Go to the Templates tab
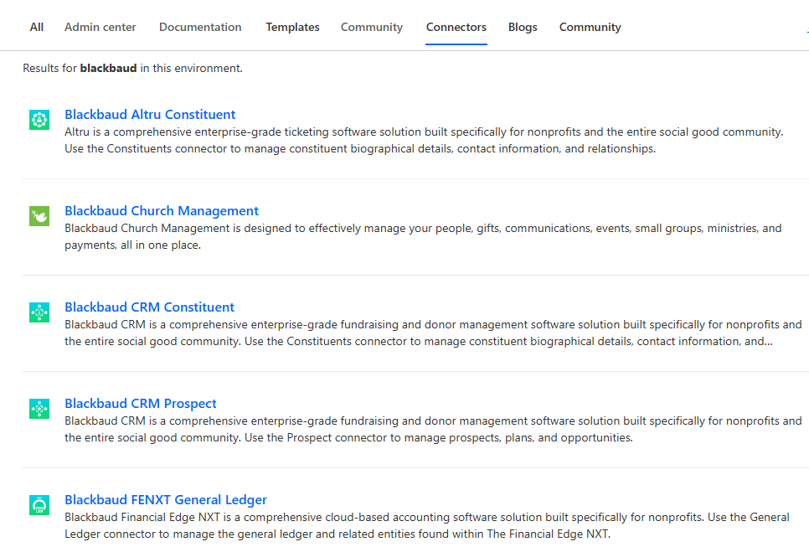Viewport: 809px width, 547px height. click(x=292, y=27)
